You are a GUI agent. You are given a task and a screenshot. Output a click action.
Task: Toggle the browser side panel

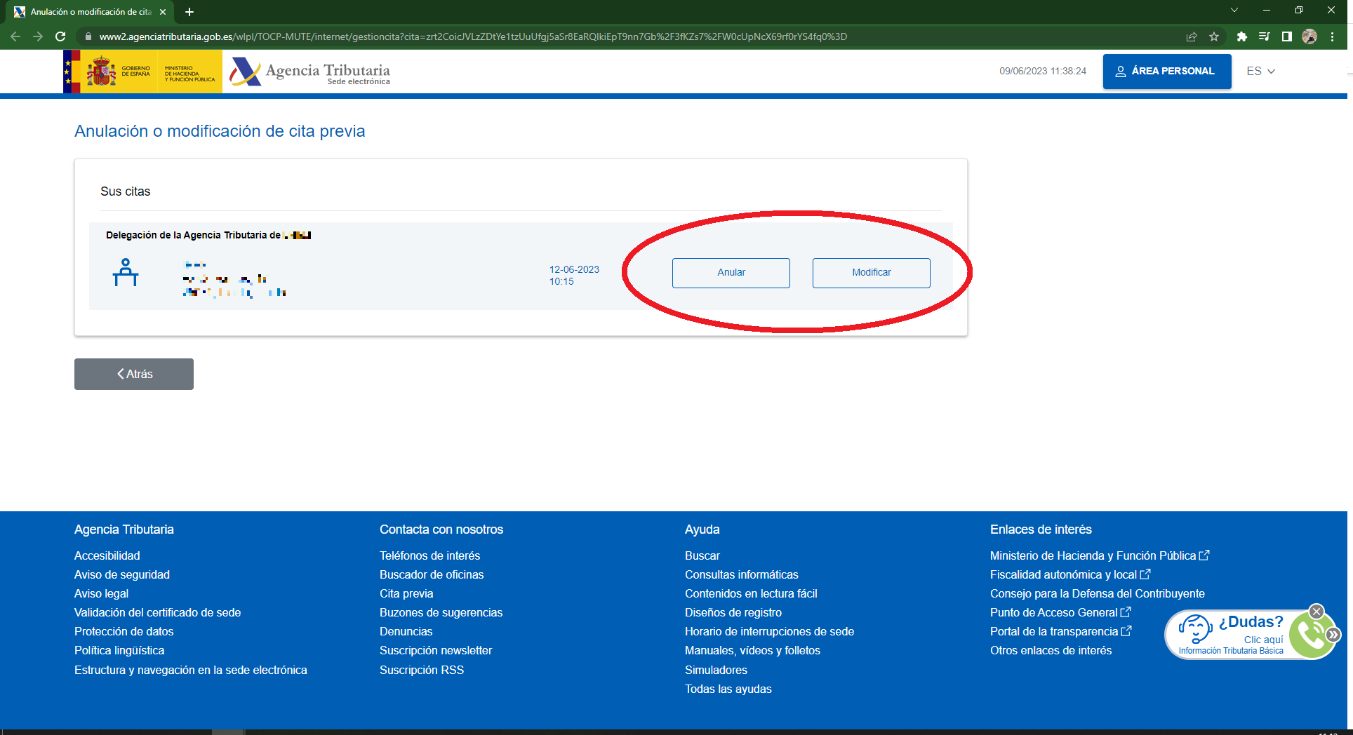[1286, 36]
